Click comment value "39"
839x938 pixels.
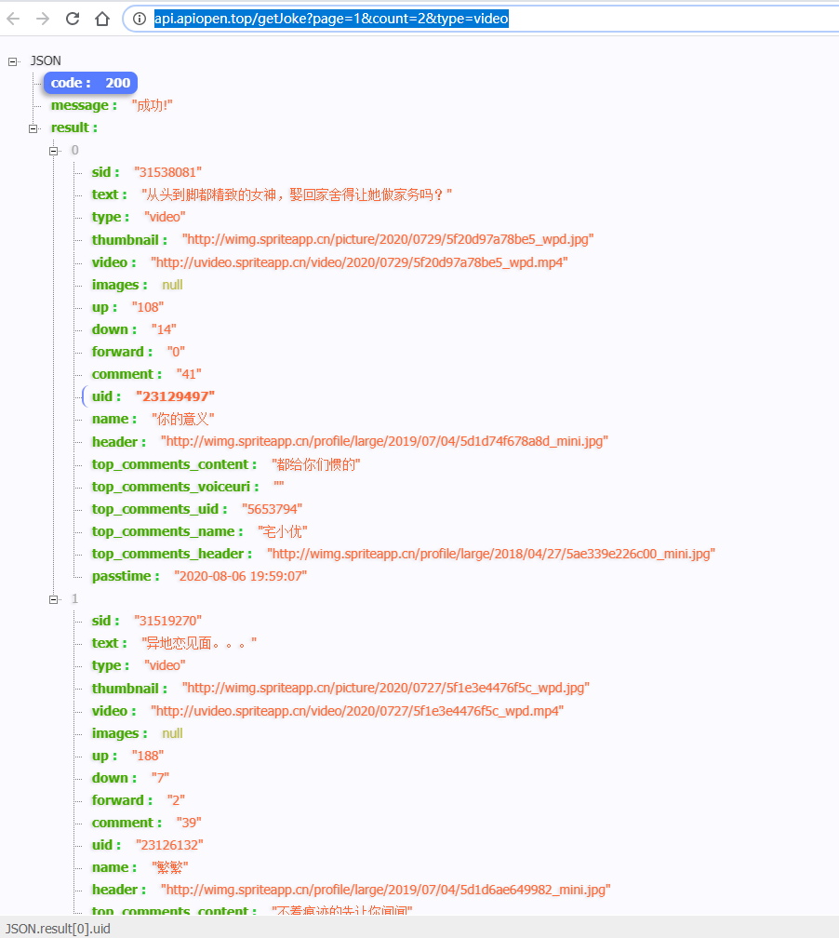point(189,823)
